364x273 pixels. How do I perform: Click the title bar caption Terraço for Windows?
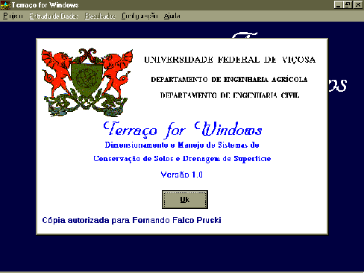(45, 5)
